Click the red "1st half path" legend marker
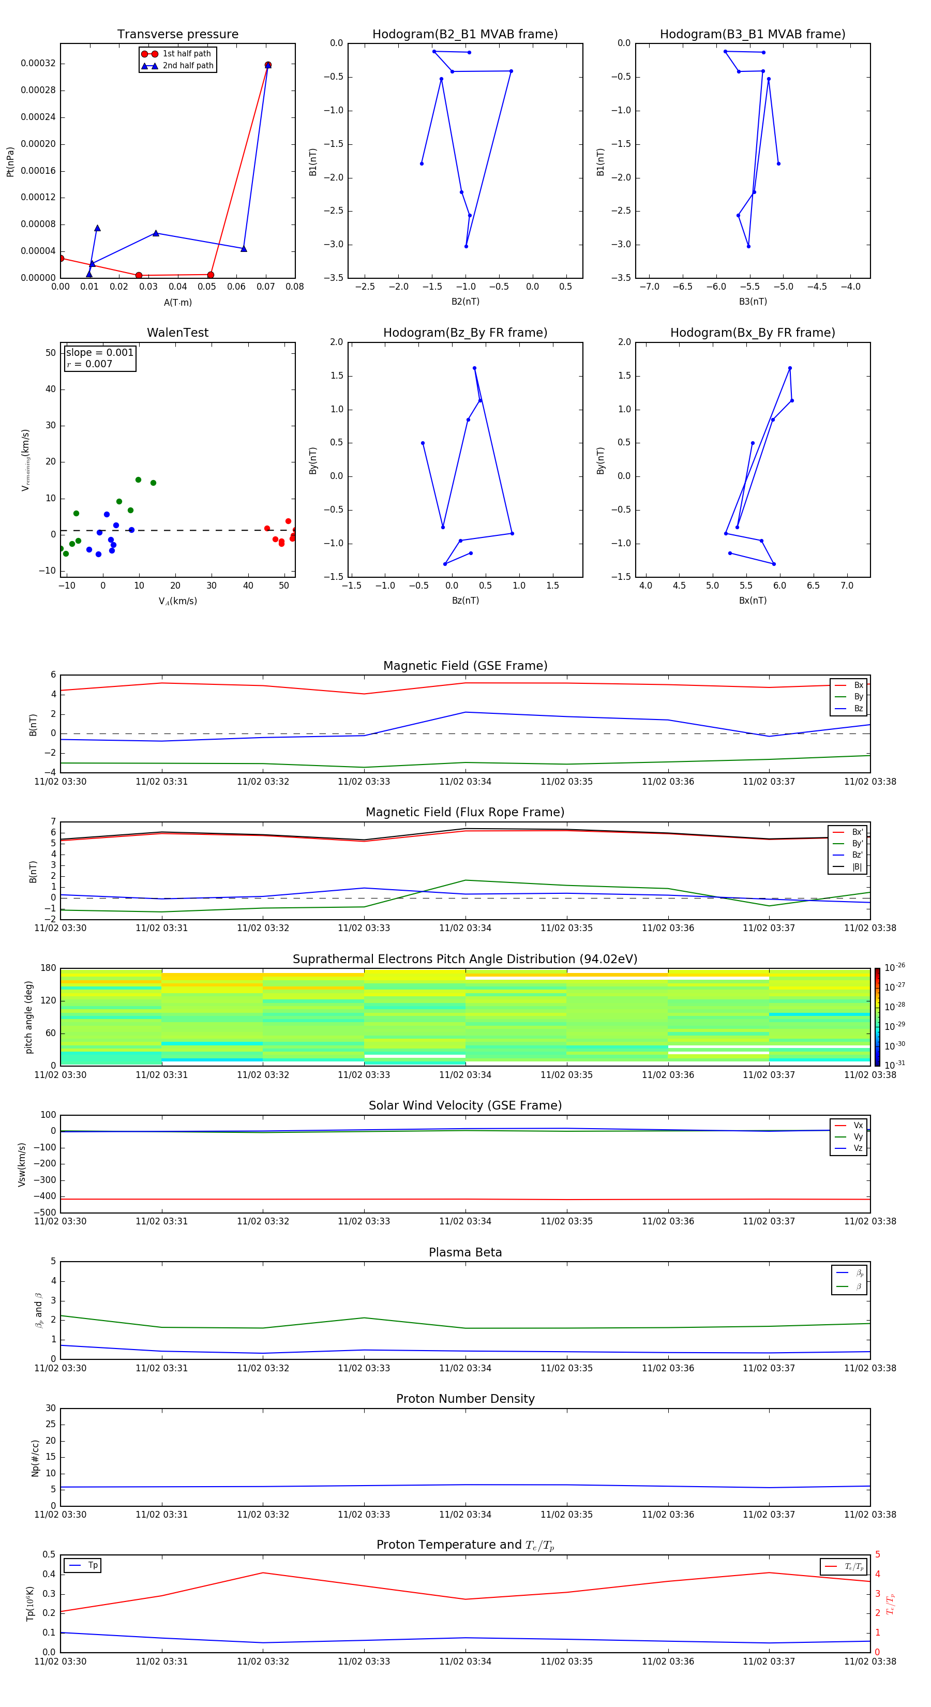Image resolution: width=931 pixels, height=1707 pixels. (x=149, y=54)
